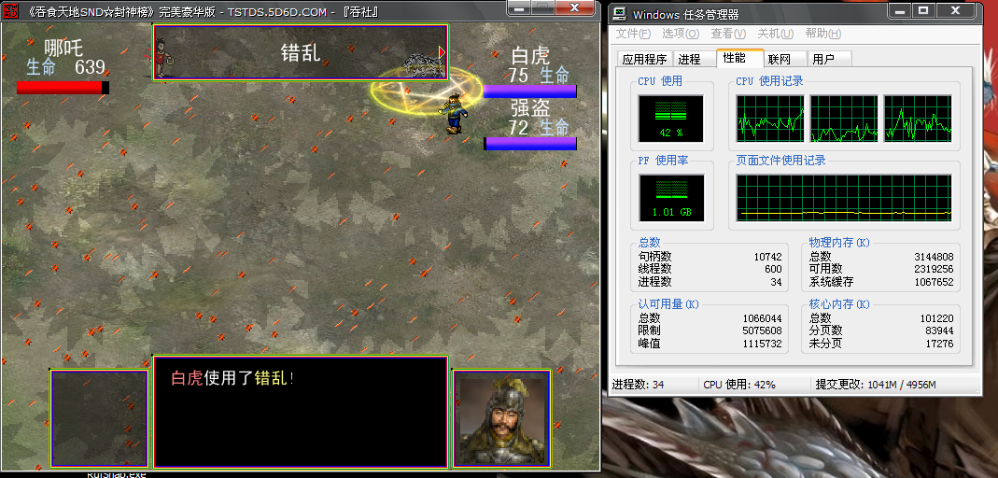Click the game window red title icon

(9, 11)
